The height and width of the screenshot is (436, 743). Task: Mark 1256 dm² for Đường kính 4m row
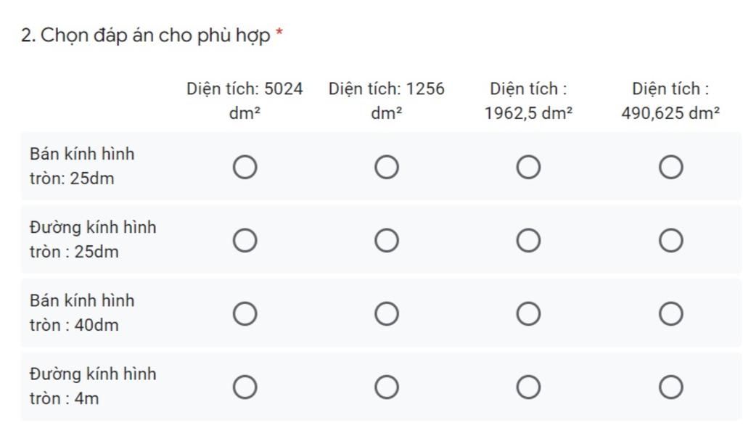(387, 387)
